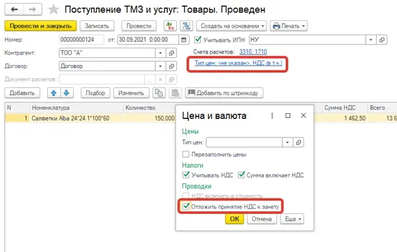The image size is (397, 252).
Task: Open Документ расчетов with the open icon
Action: [171, 80]
